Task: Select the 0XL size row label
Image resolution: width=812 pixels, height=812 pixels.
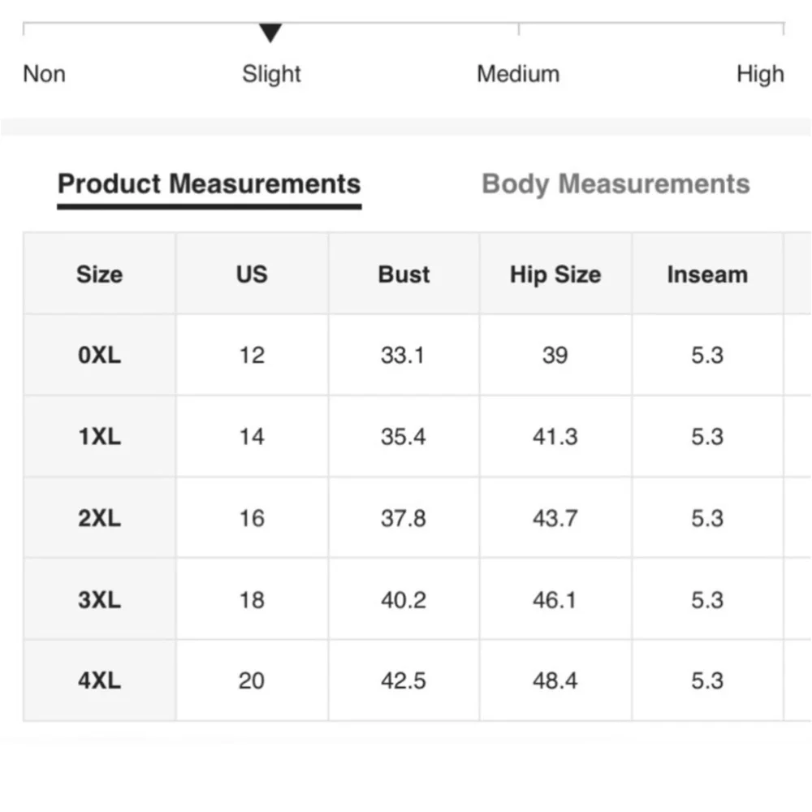Action: [x=99, y=356]
